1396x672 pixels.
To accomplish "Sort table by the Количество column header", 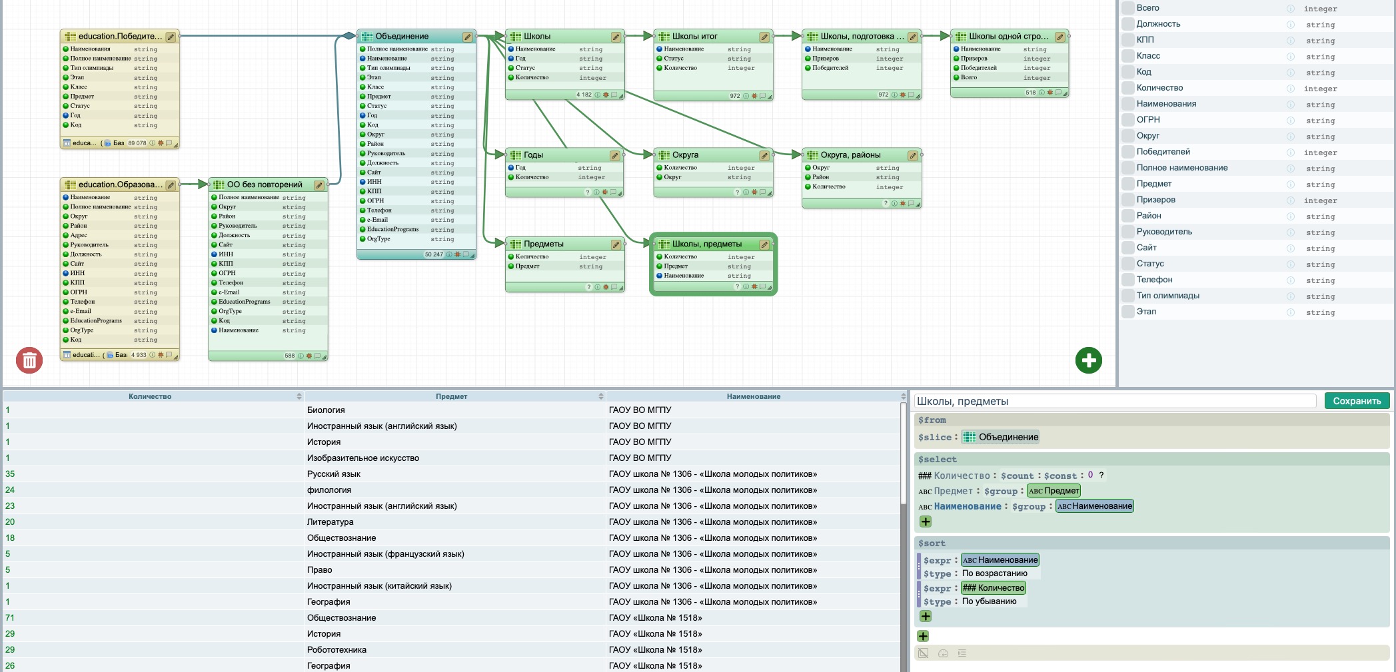I will (x=150, y=396).
